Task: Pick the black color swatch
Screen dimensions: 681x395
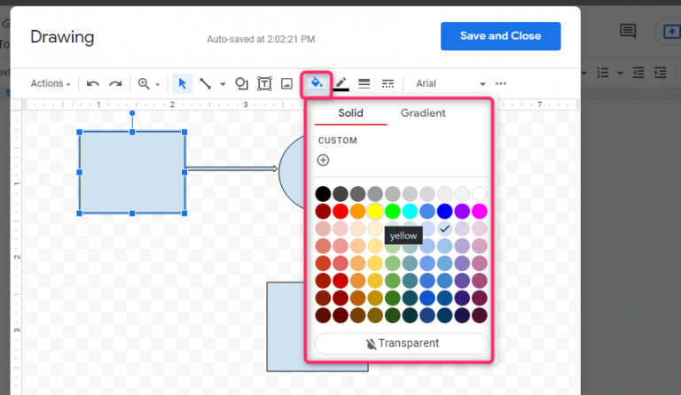Action: pyautogui.click(x=323, y=194)
